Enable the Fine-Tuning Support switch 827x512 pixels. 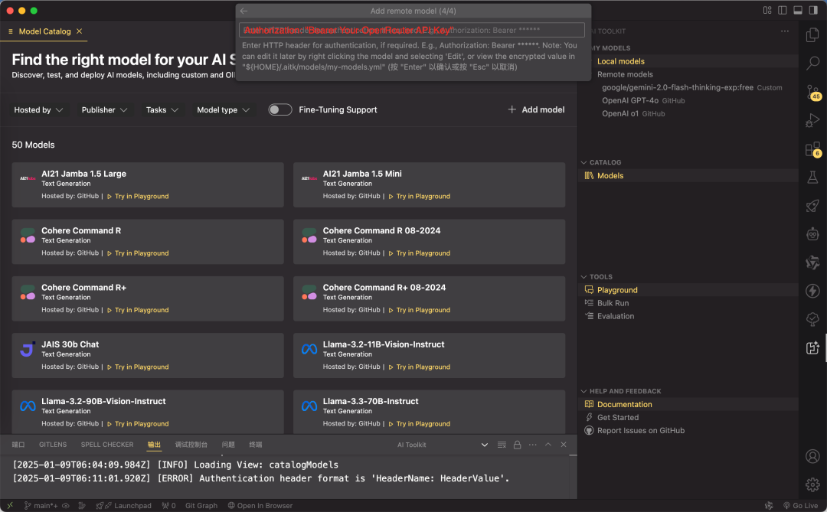(x=280, y=109)
